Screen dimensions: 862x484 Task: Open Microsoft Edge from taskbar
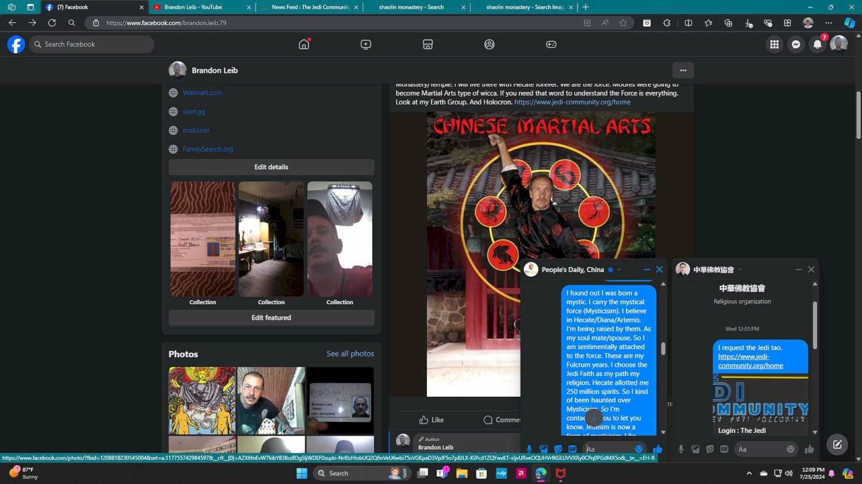[x=541, y=473]
